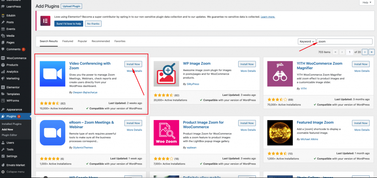
Task: Click the WooCommerce logo icon
Action: pyautogui.click(x=3, y=58)
